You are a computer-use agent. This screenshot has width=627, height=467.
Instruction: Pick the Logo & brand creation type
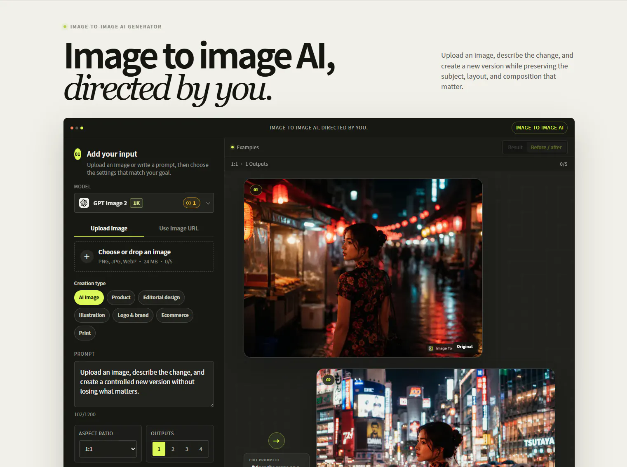click(x=133, y=315)
